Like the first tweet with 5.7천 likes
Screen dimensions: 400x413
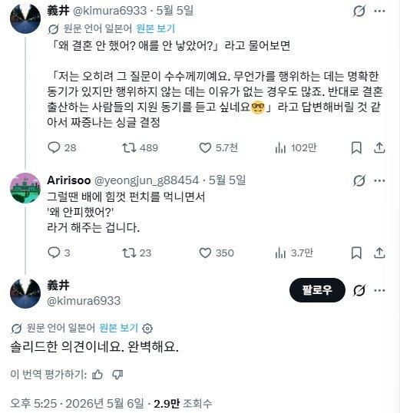click(205, 147)
